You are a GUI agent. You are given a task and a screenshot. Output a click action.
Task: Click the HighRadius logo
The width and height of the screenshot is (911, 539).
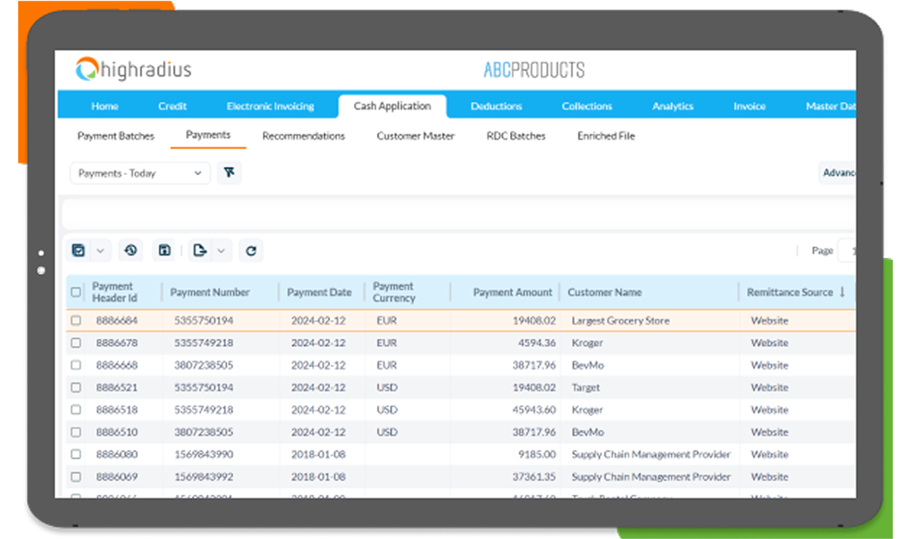pos(134,70)
